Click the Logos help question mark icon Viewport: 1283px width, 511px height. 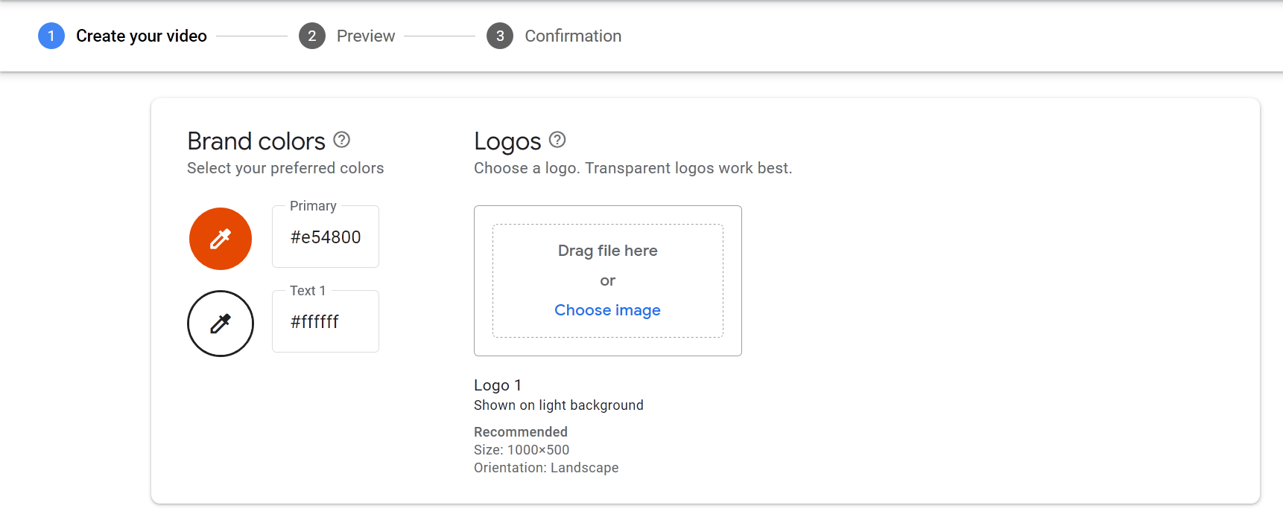[x=557, y=140]
